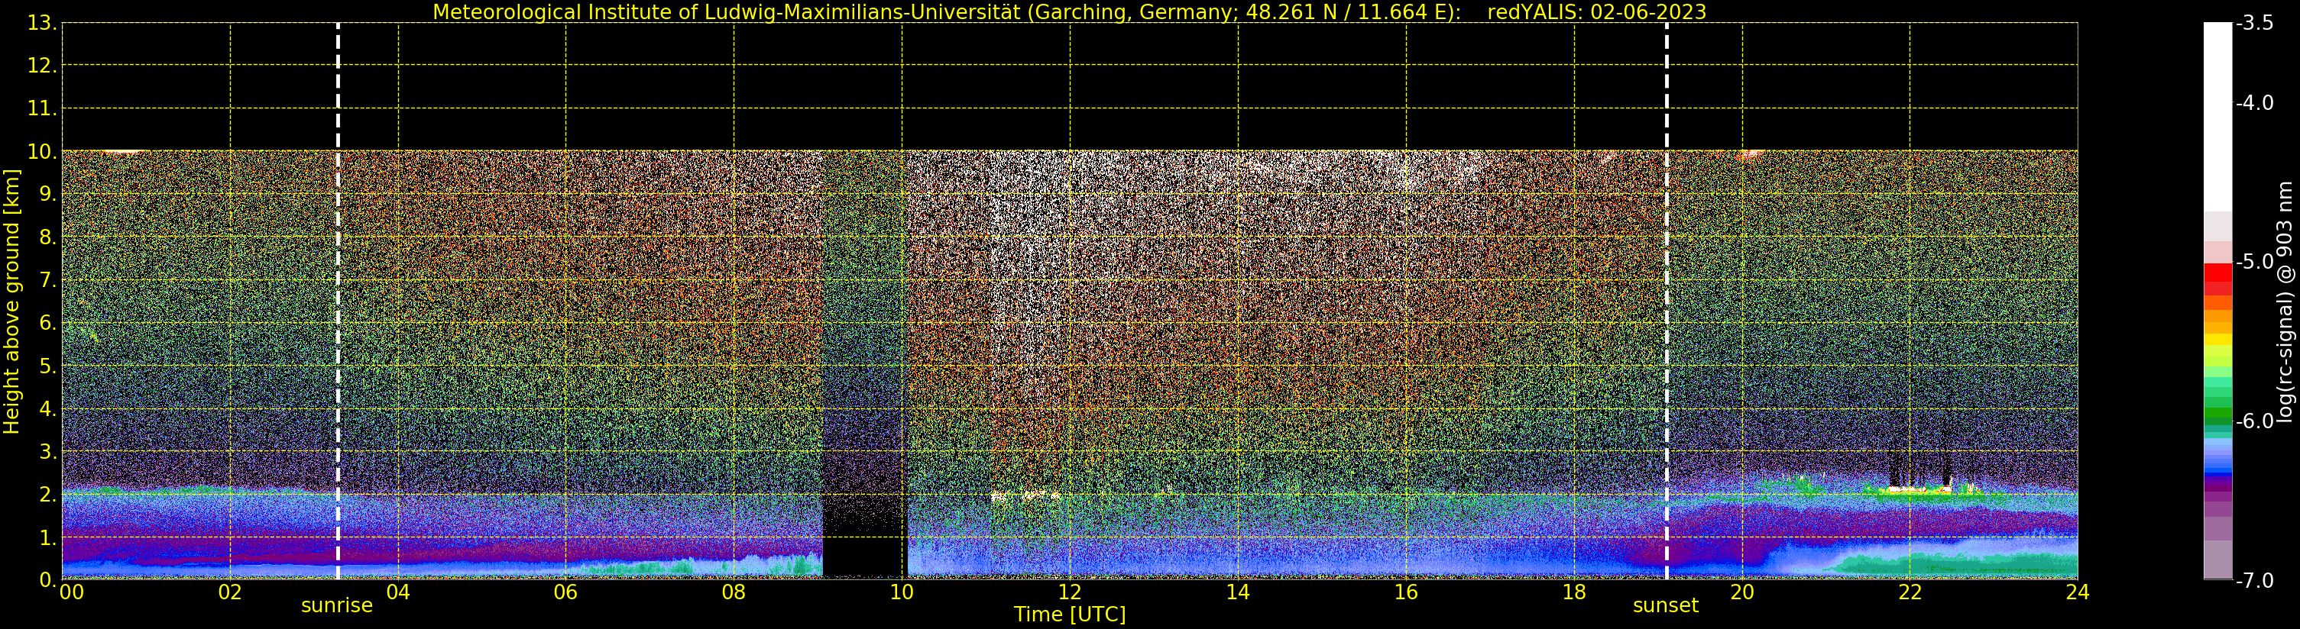Click the y-axis tick label '12.'
The width and height of the screenshot is (2300, 629).
click(42, 66)
